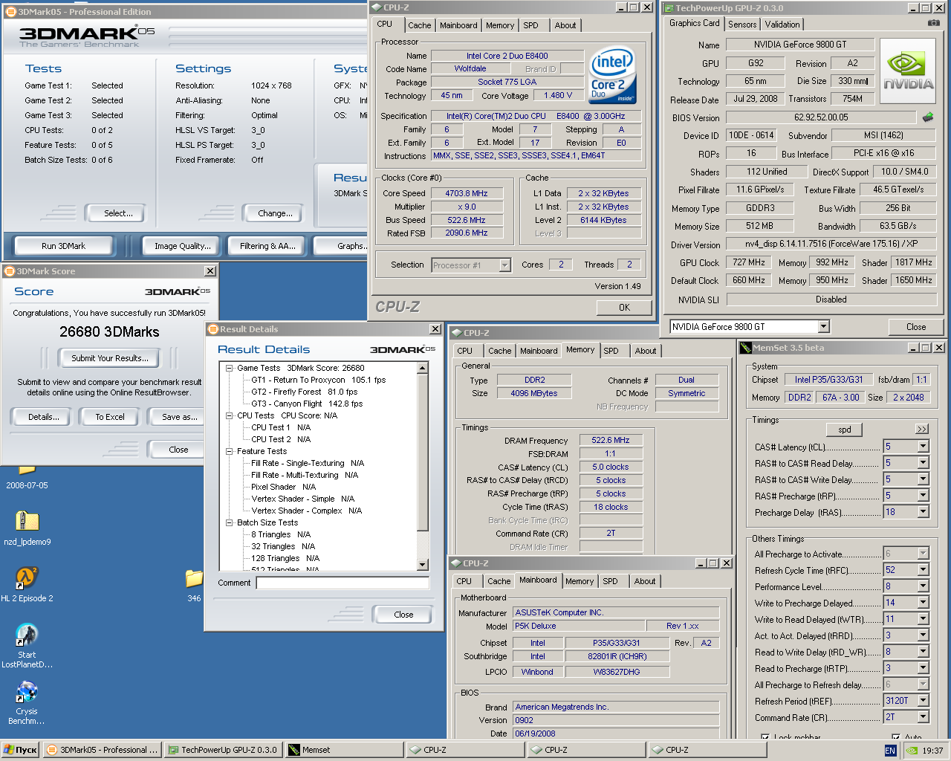Open the Validation tab in GPU-Z
The width and height of the screenshot is (951, 761).
coord(782,25)
